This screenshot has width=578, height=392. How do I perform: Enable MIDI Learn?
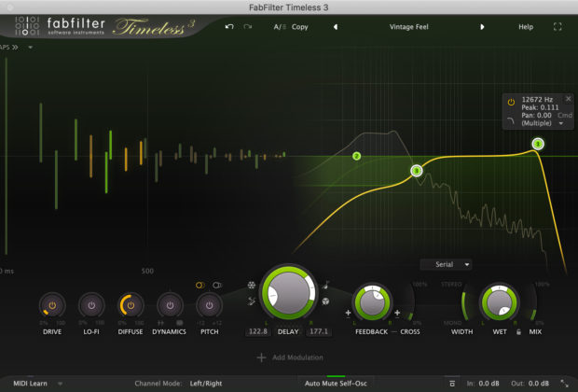point(30,384)
